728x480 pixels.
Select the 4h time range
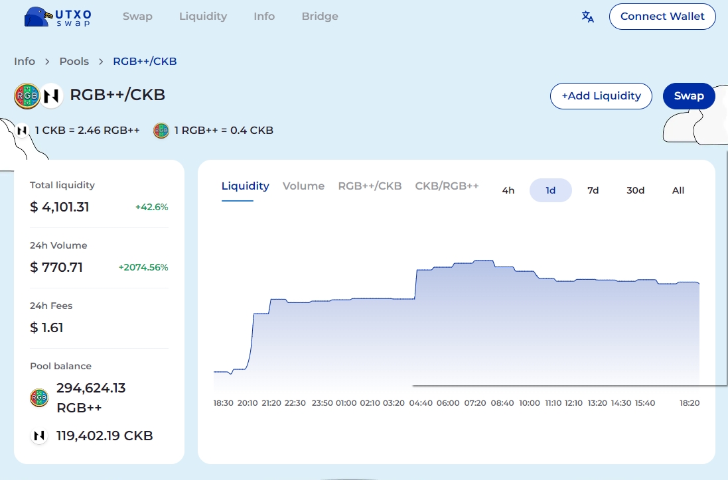pos(508,190)
